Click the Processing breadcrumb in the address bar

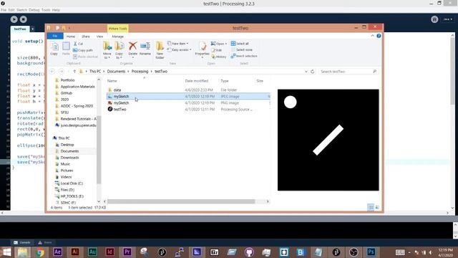pos(140,72)
